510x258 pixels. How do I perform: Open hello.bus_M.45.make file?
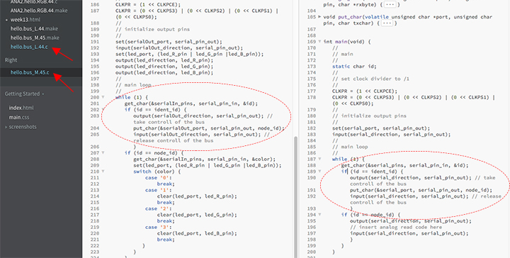[x=35, y=38]
